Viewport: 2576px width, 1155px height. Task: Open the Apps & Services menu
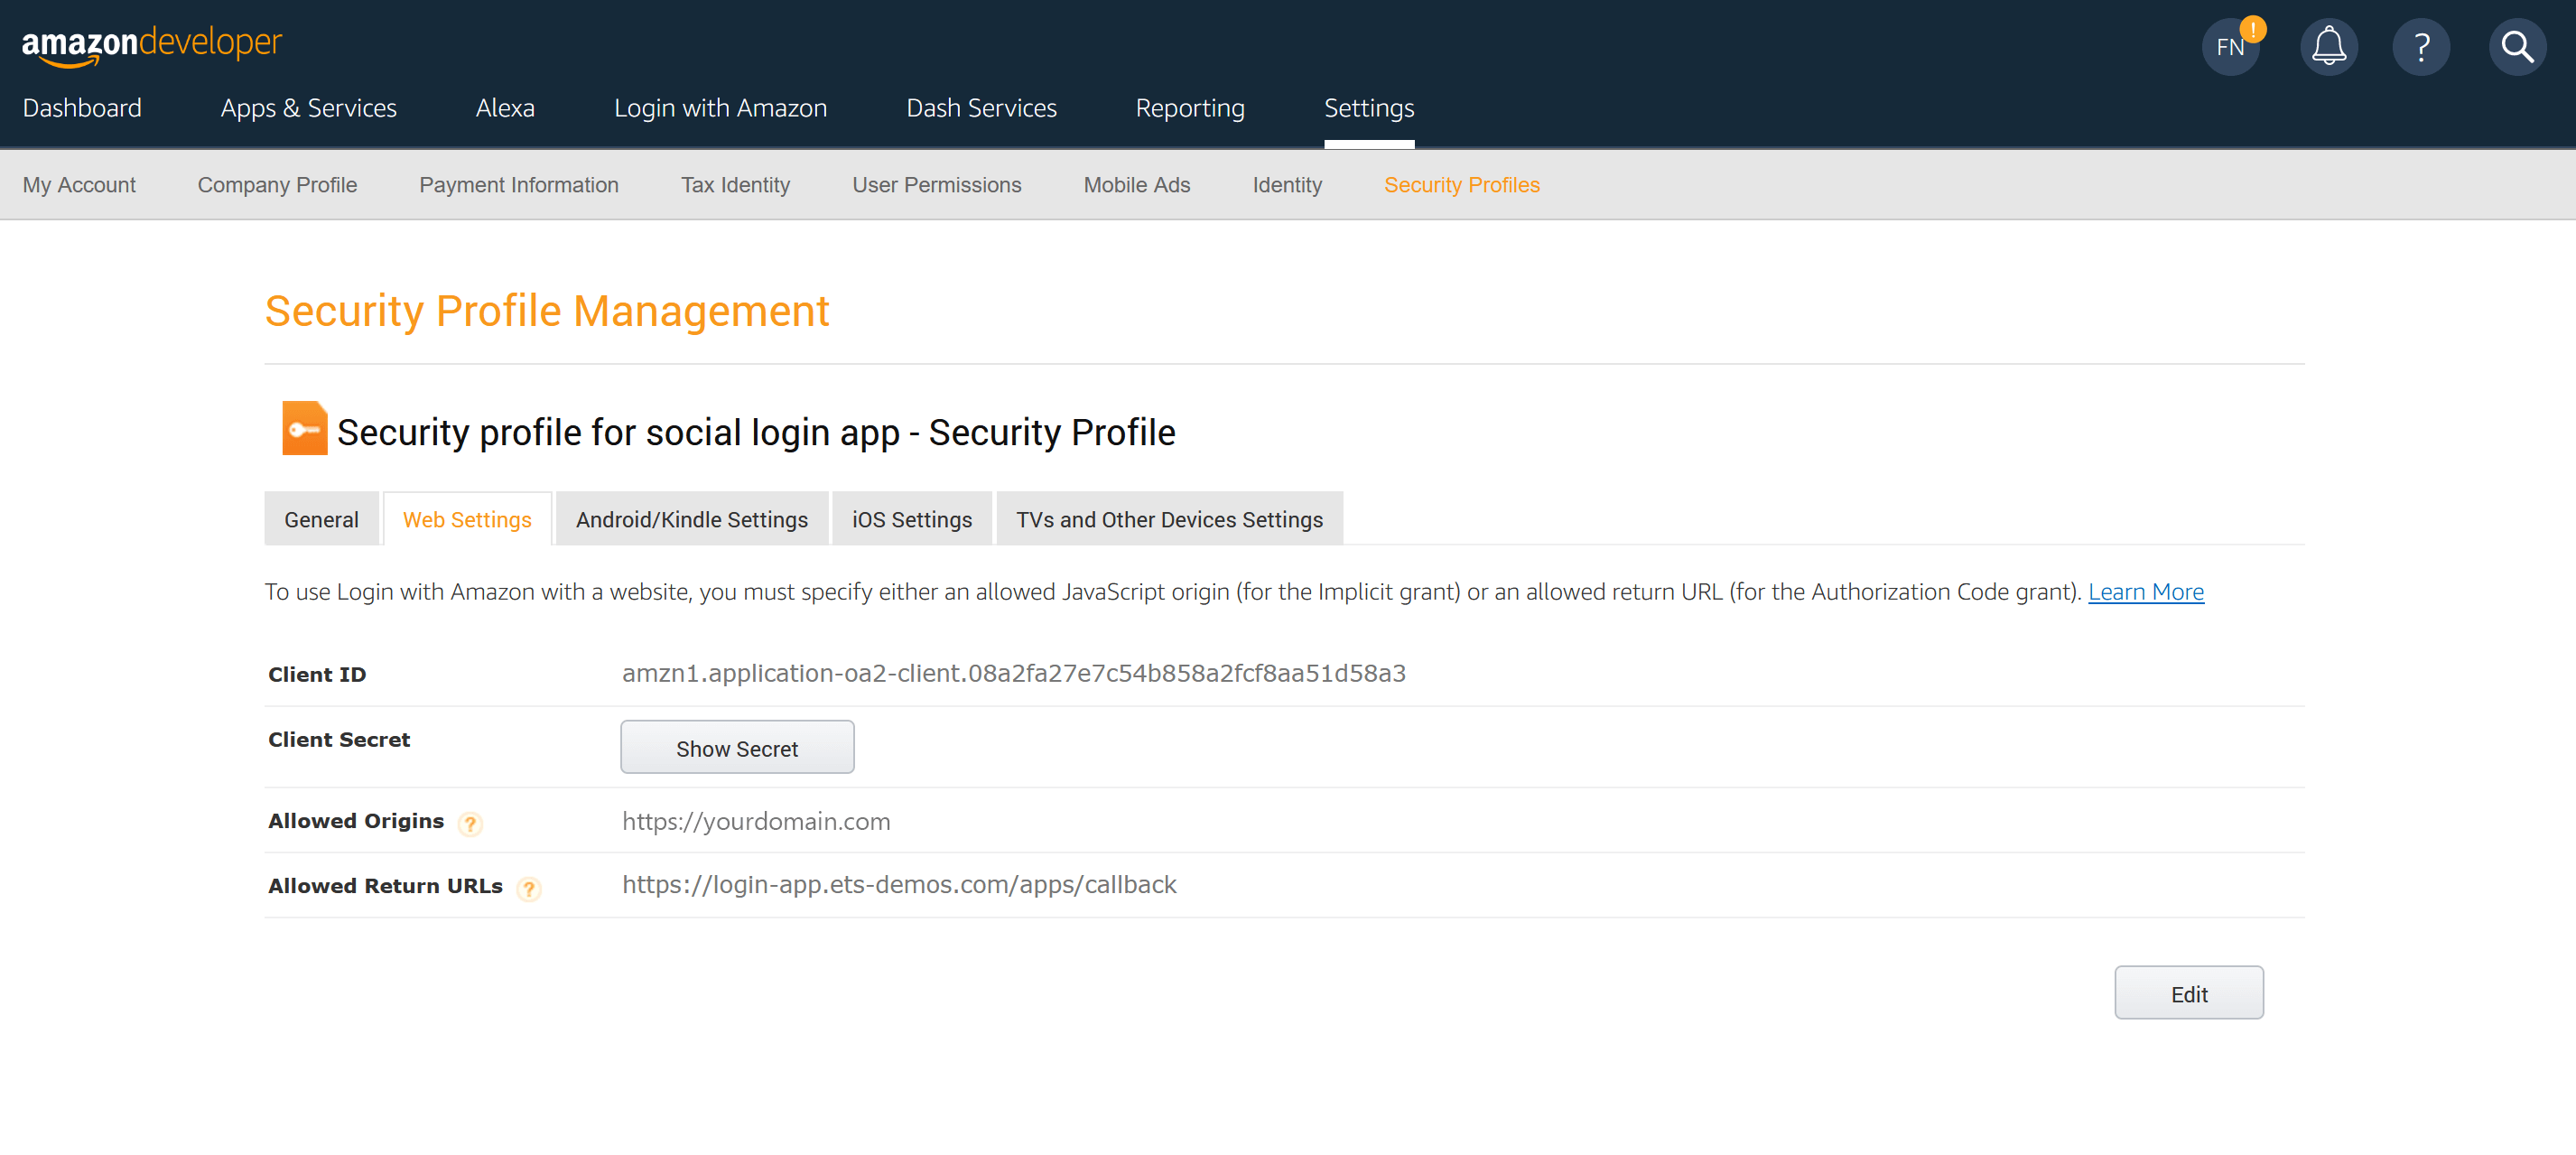[x=308, y=108]
